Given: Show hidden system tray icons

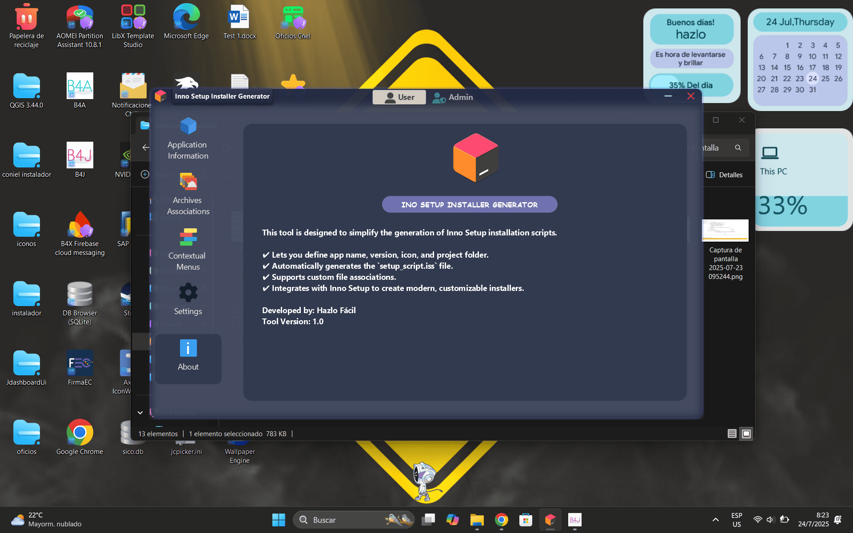Looking at the screenshot, I should pyautogui.click(x=715, y=520).
